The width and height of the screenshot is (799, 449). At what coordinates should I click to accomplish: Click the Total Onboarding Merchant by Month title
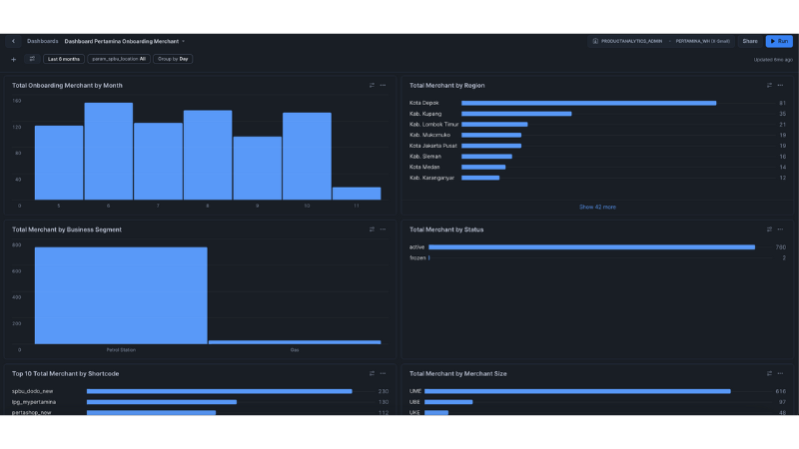[67, 86]
